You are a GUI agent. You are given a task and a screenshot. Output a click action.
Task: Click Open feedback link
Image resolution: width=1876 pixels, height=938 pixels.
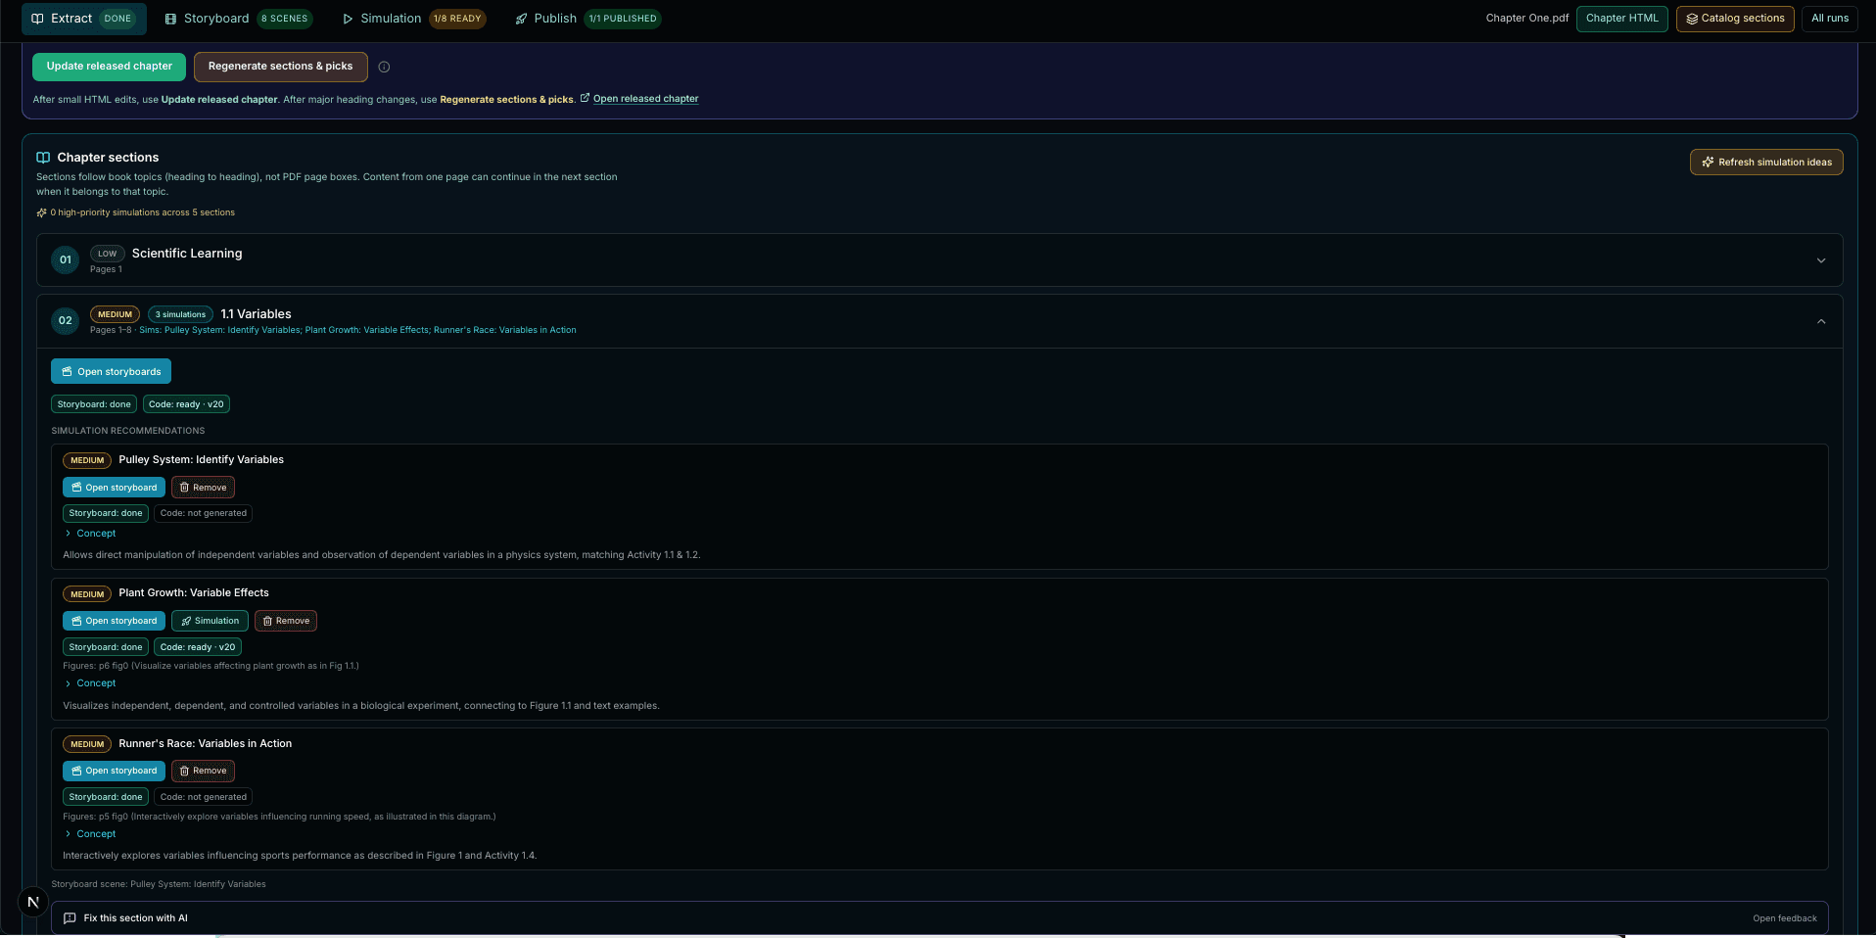click(x=1784, y=918)
